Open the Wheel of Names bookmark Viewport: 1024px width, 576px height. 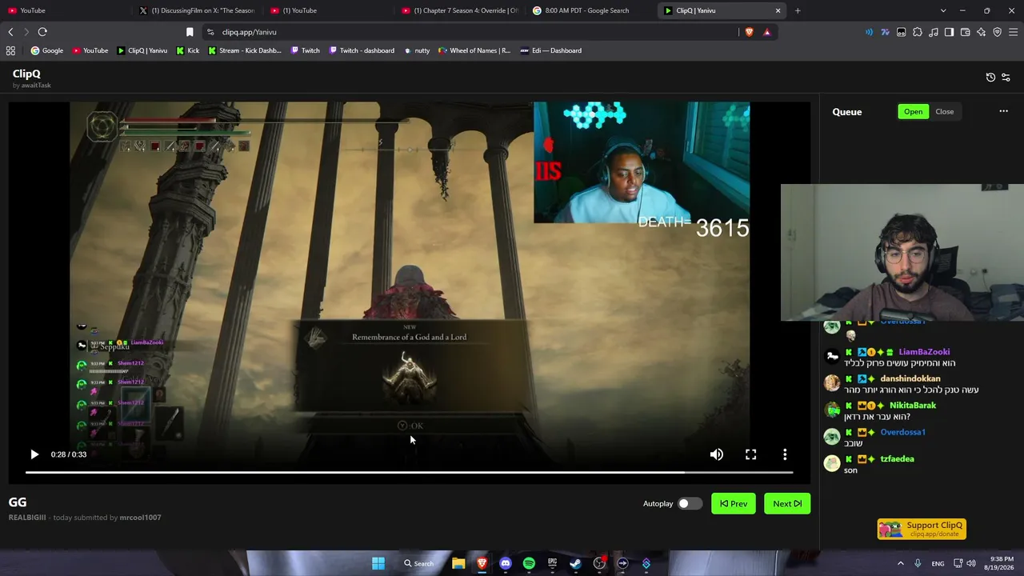474,50
